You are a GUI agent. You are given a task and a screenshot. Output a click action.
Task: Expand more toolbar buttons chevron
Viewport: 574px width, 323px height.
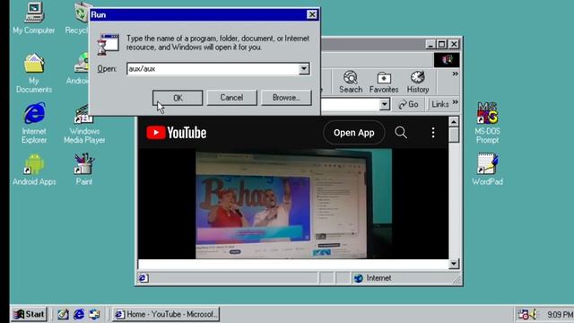pos(455,74)
